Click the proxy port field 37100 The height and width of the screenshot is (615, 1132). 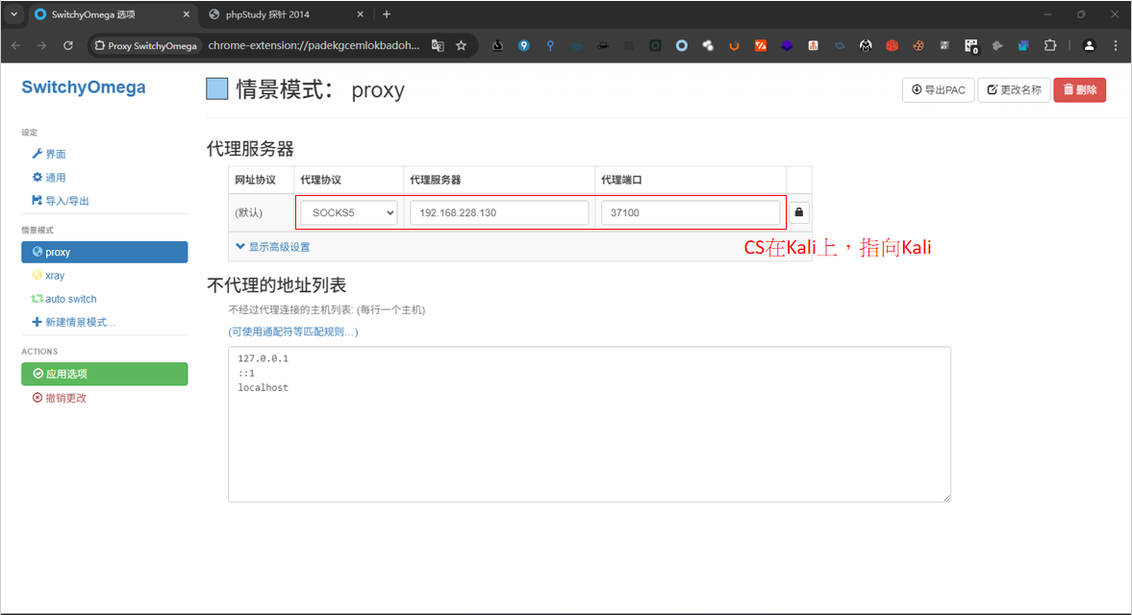coord(691,212)
